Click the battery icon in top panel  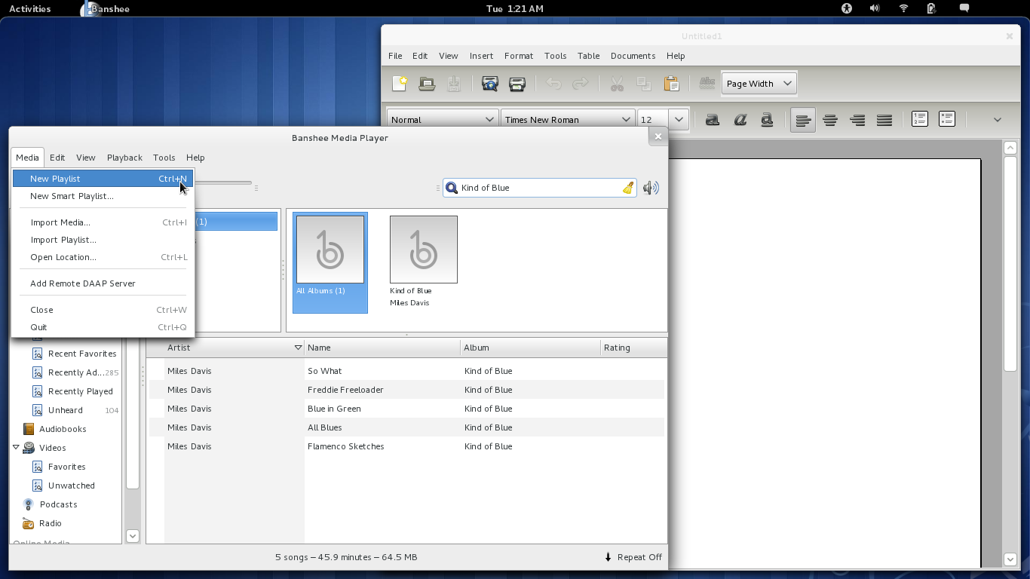[x=931, y=8]
